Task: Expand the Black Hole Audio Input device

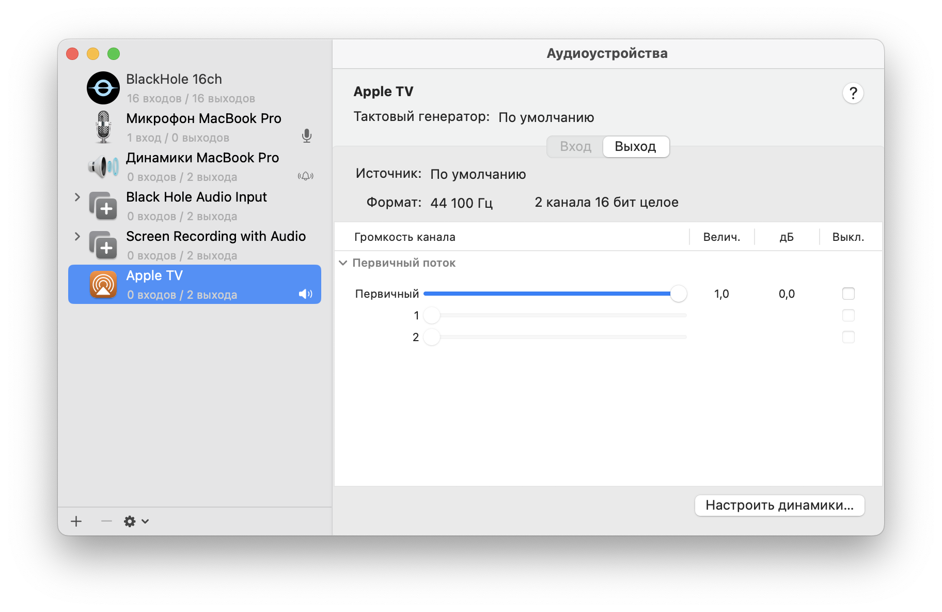Action: coord(77,197)
